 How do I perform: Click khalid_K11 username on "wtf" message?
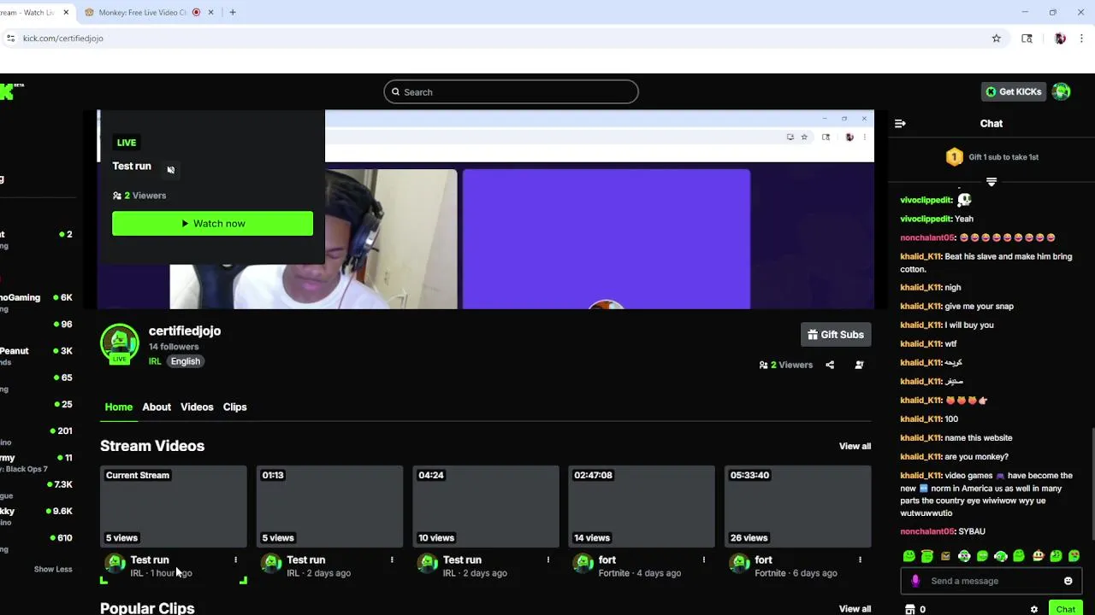[x=920, y=344]
